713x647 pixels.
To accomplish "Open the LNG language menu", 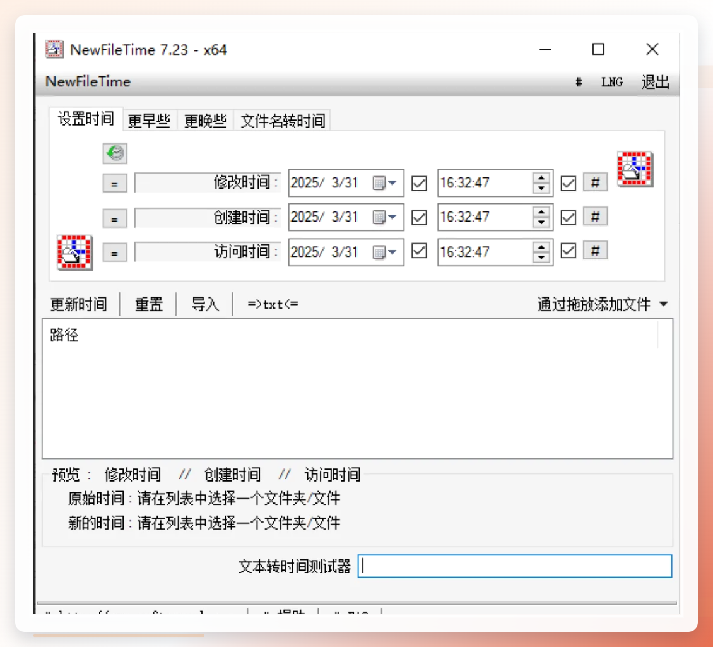I will coord(611,82).
